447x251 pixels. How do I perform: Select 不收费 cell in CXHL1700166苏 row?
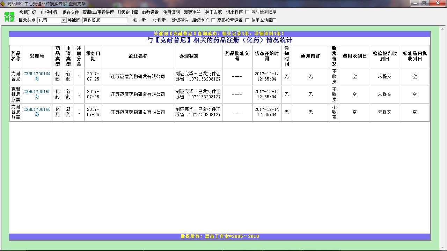334,112
